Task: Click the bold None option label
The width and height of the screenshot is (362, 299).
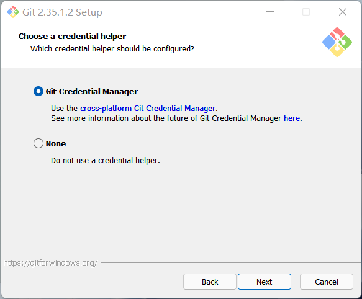Action: coord(56,143)
